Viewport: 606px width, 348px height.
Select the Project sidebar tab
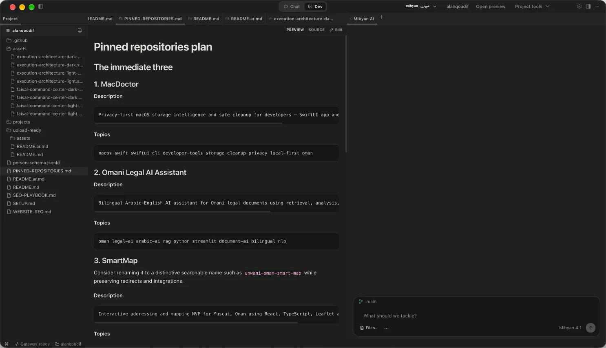click(x=10, y=19)
